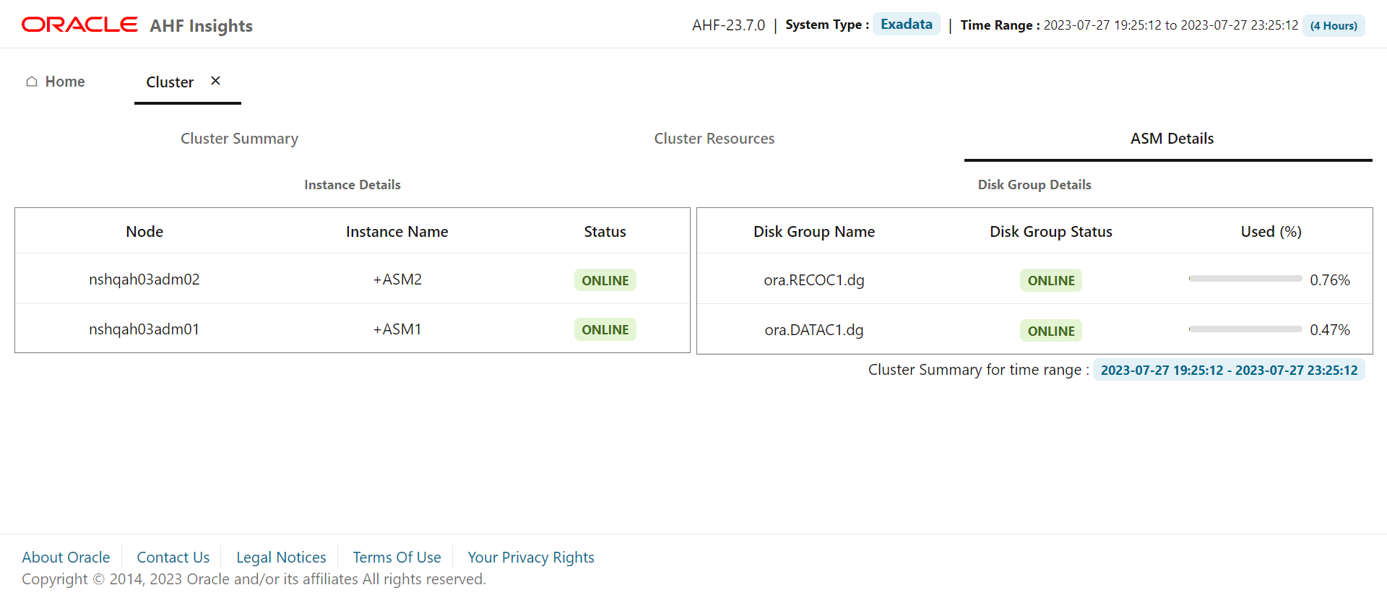The image size is (1387, 598).
Task: Open Your Privacy Rights link
Action: point(531,558)
